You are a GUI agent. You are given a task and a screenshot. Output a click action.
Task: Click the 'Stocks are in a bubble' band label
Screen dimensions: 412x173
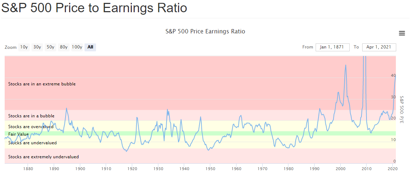31,116
